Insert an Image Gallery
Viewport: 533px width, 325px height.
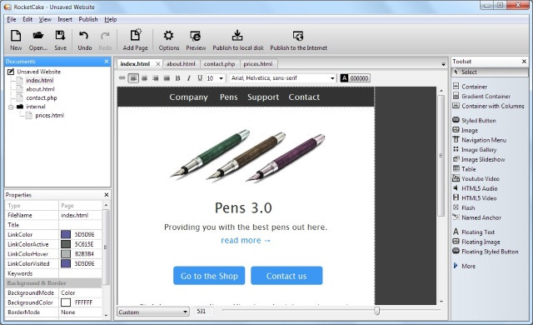(475, 149)
